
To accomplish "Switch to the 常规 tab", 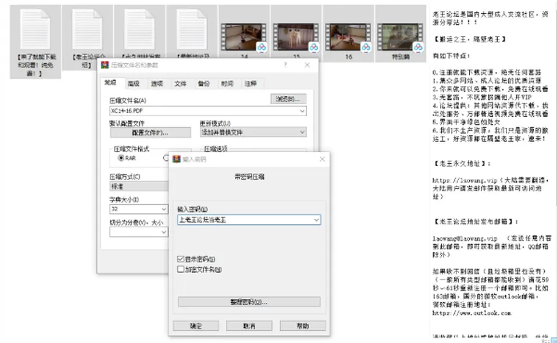I will click(x=110, y=82).
